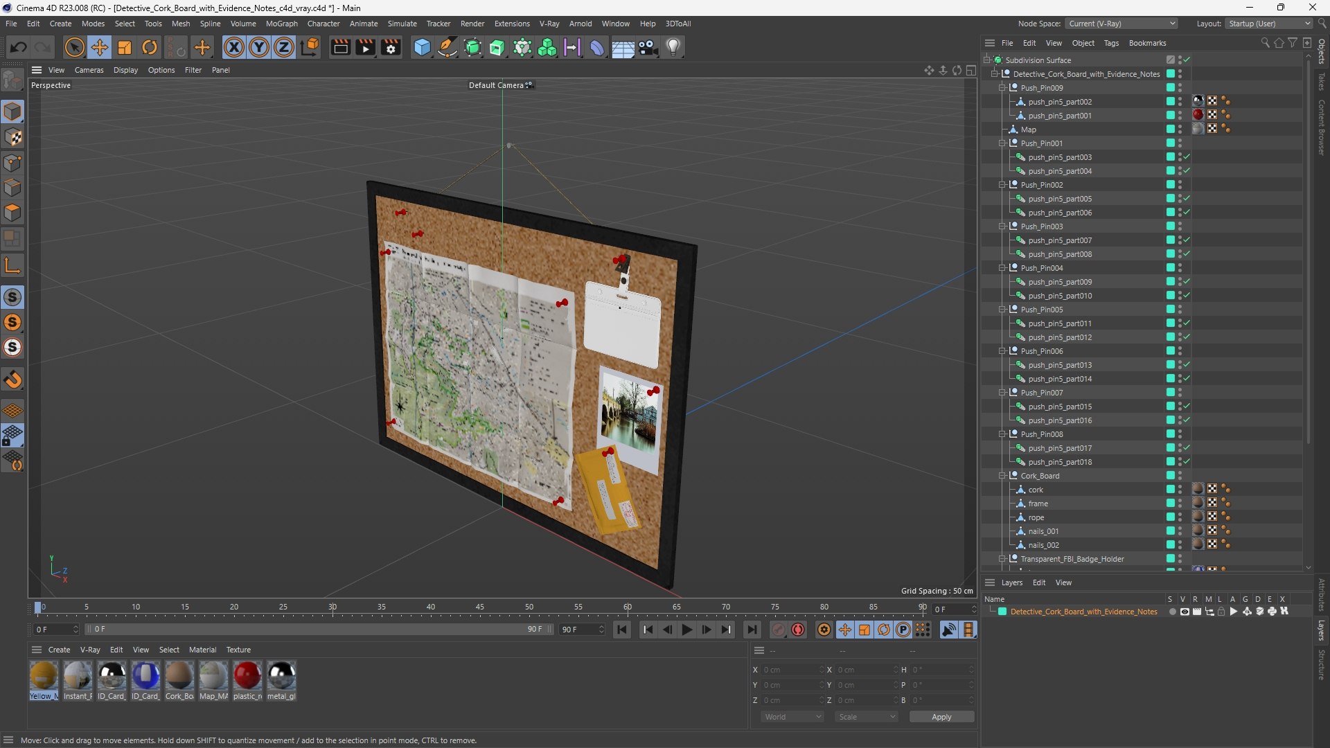Viewport: 1330px width, 748px height.
Task: Click frame 30 on the timeline
Action: [x=332, y=608]
